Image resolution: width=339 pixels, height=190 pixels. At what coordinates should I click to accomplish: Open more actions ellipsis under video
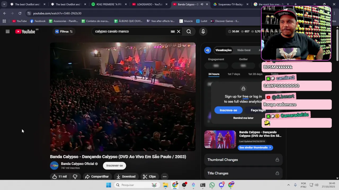point(164,177)
